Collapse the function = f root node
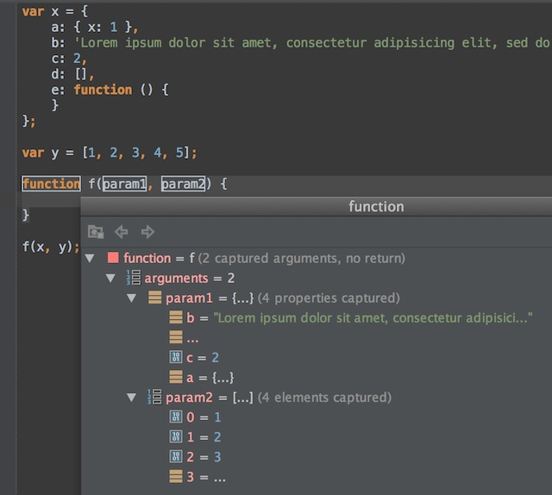 point(91,258)
